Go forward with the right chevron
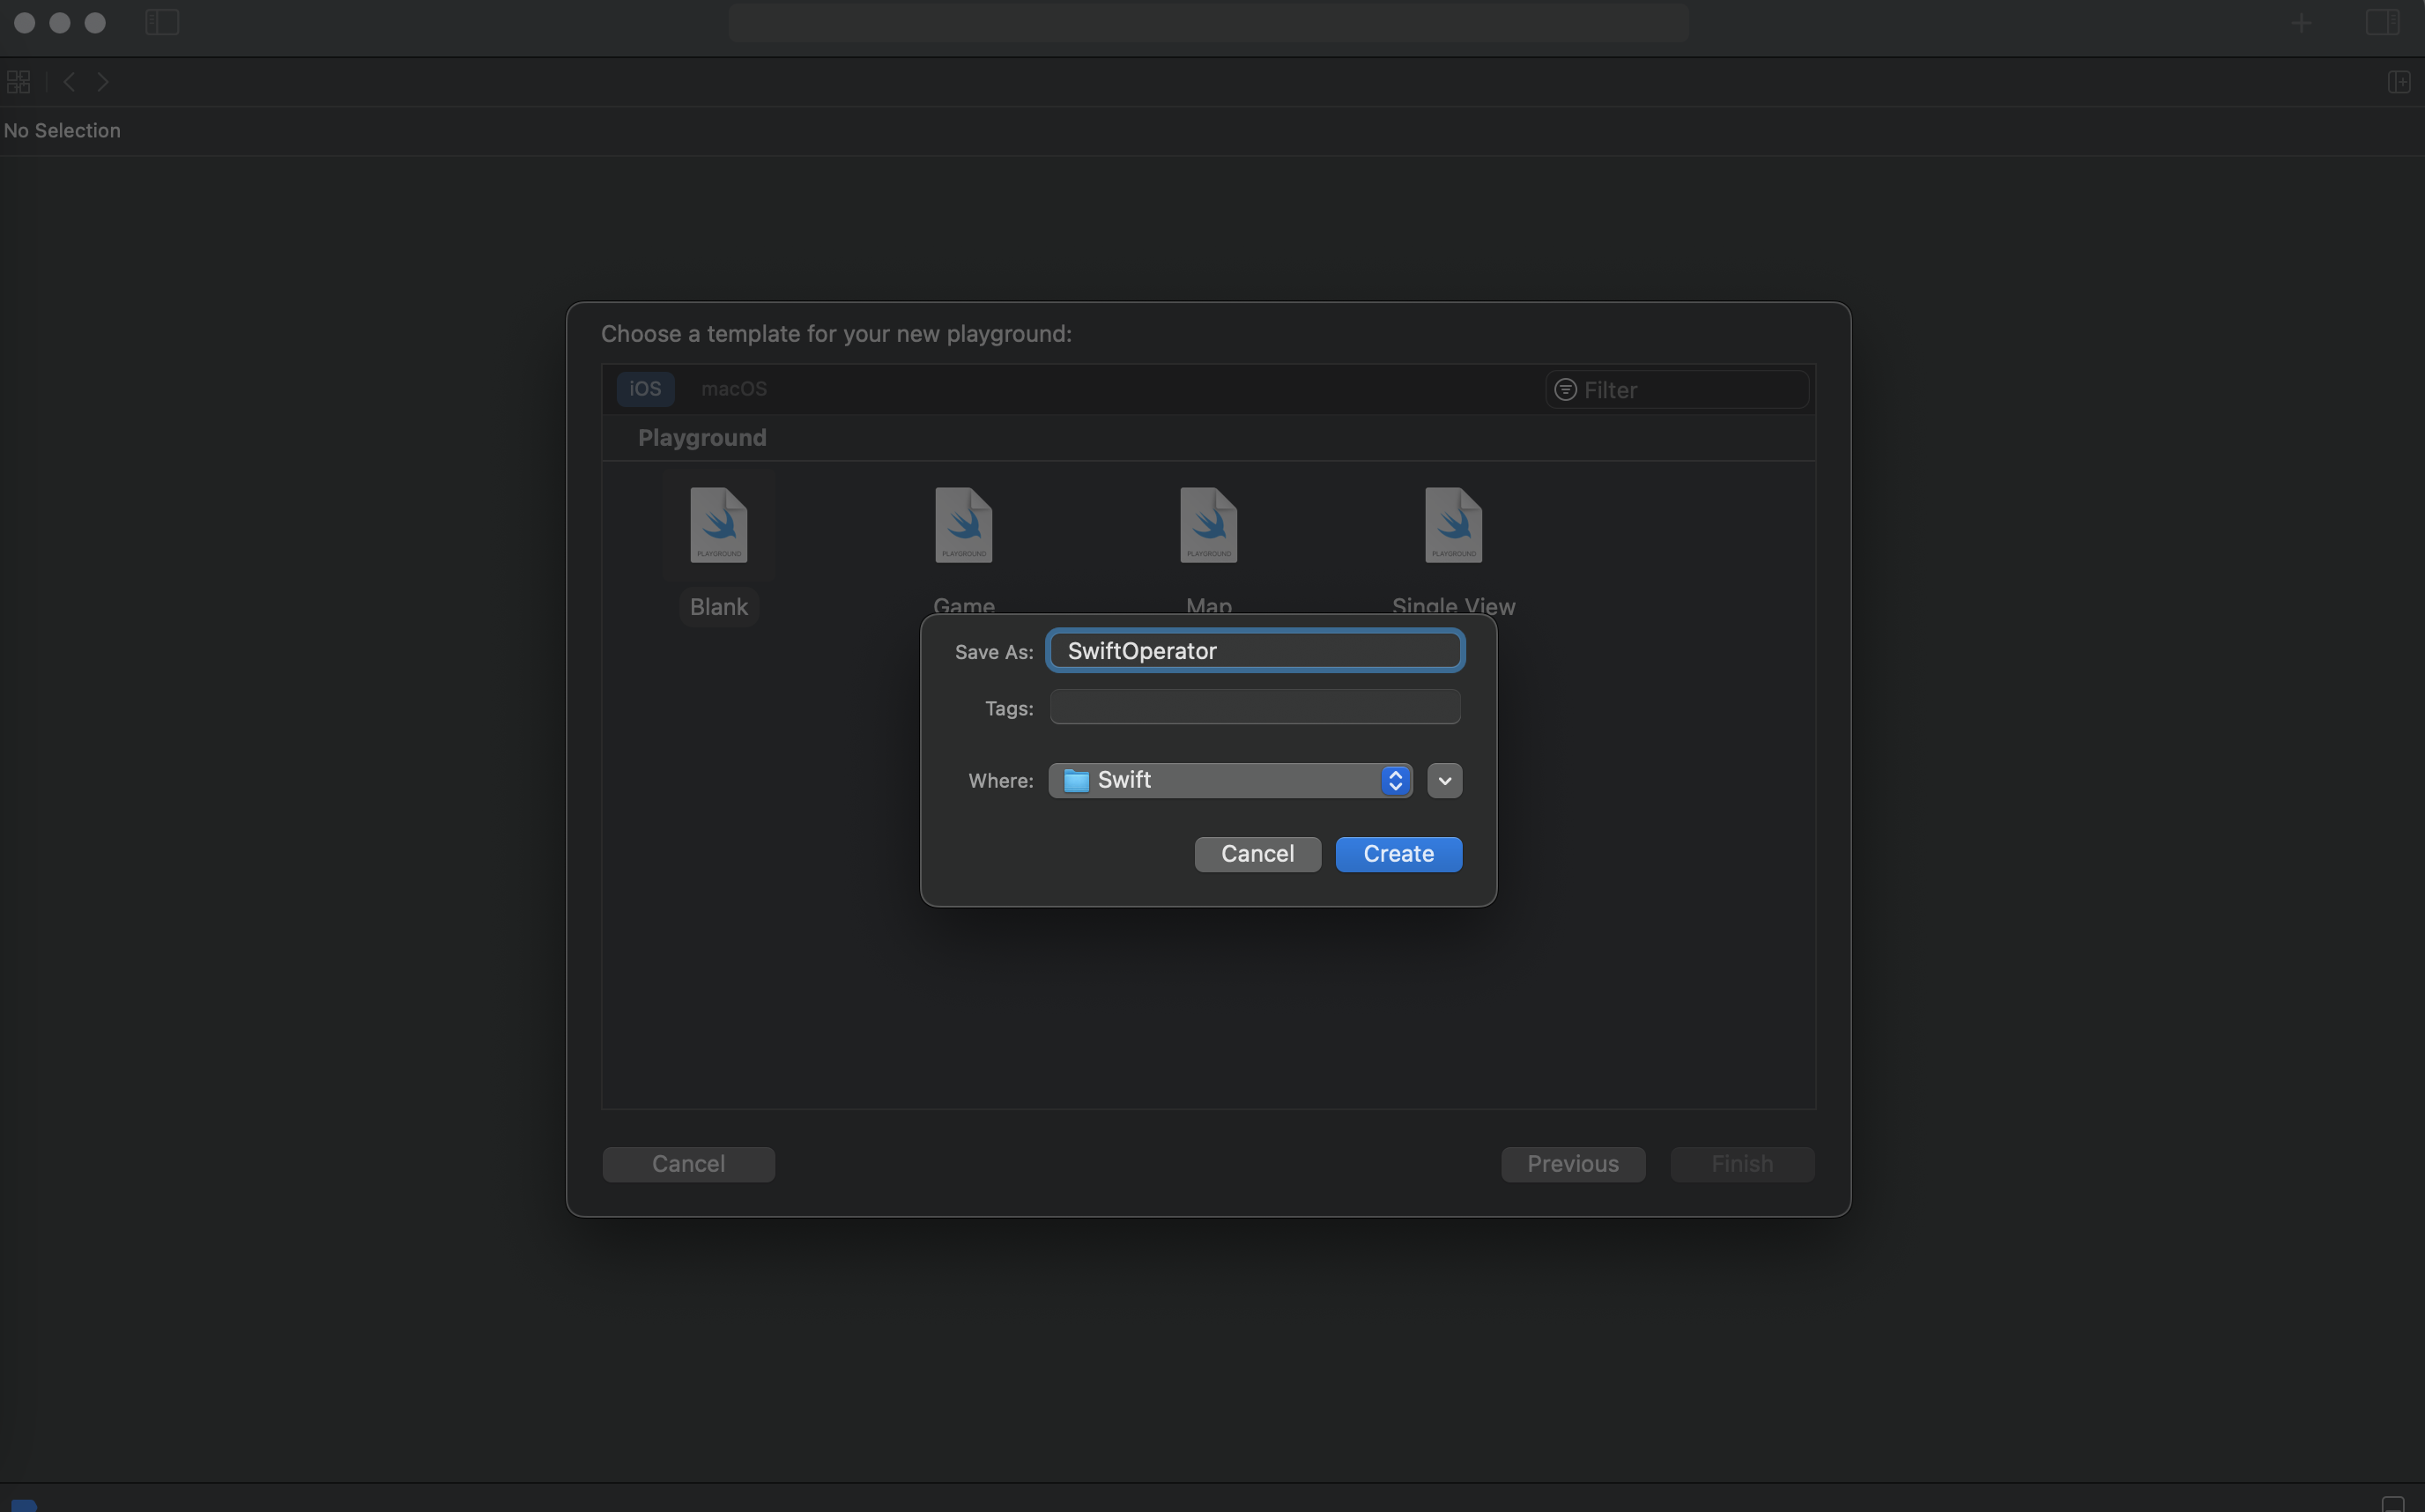The width and height of the screenshot is (2425, 1512). pos(103,82)
